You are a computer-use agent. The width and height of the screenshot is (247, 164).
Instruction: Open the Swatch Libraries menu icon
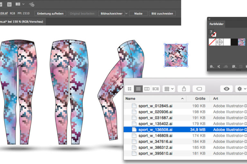point(212,66)
